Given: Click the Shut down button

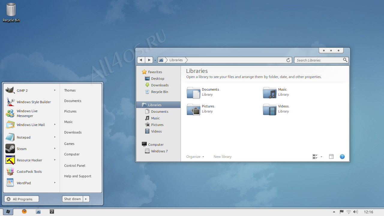Looking at the screenshot, I should coord(73,199).
